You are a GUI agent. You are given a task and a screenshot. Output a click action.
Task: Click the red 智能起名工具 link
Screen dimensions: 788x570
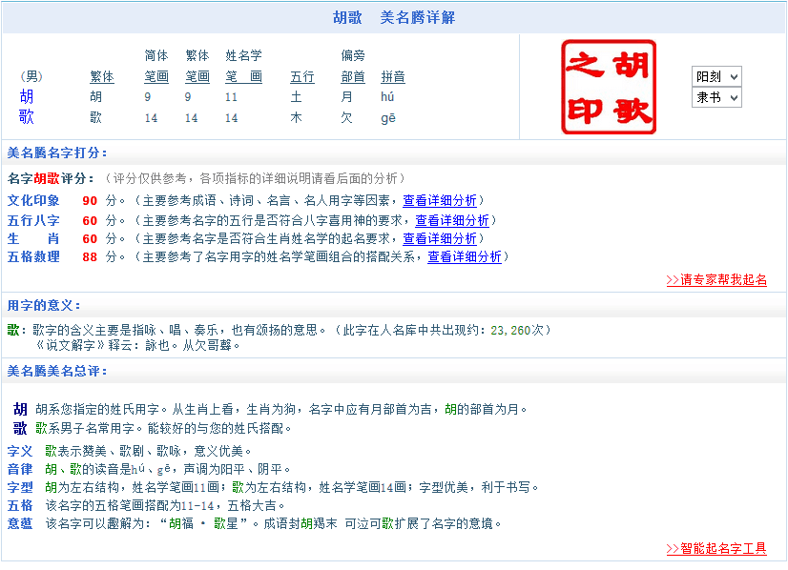click(x=715, y=549)
